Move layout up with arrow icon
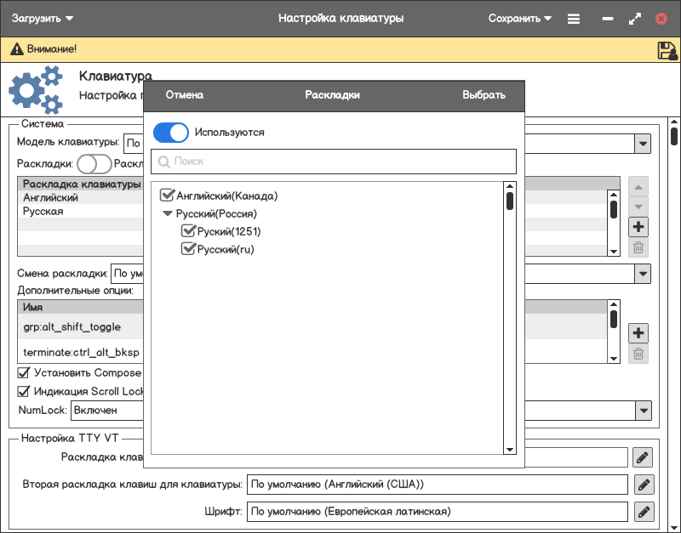This screenshot has width=681, height=533. pyautogui.click(x=638, y=186)
